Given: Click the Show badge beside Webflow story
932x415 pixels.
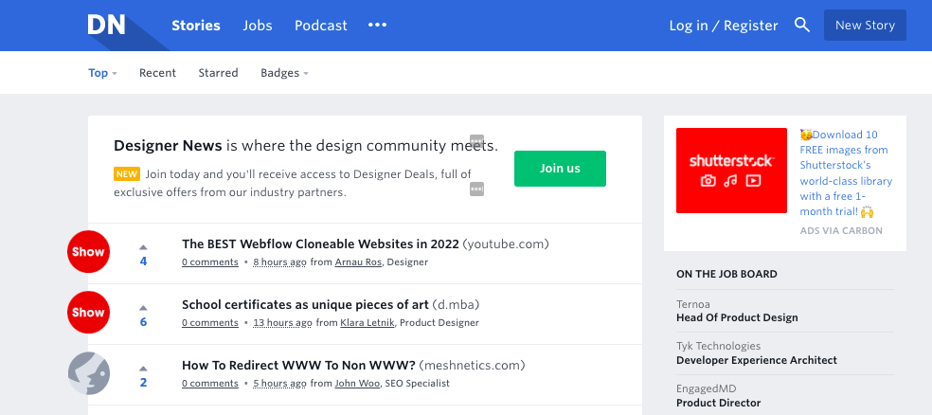Looking at the screenshot, I should pos(89,251).
